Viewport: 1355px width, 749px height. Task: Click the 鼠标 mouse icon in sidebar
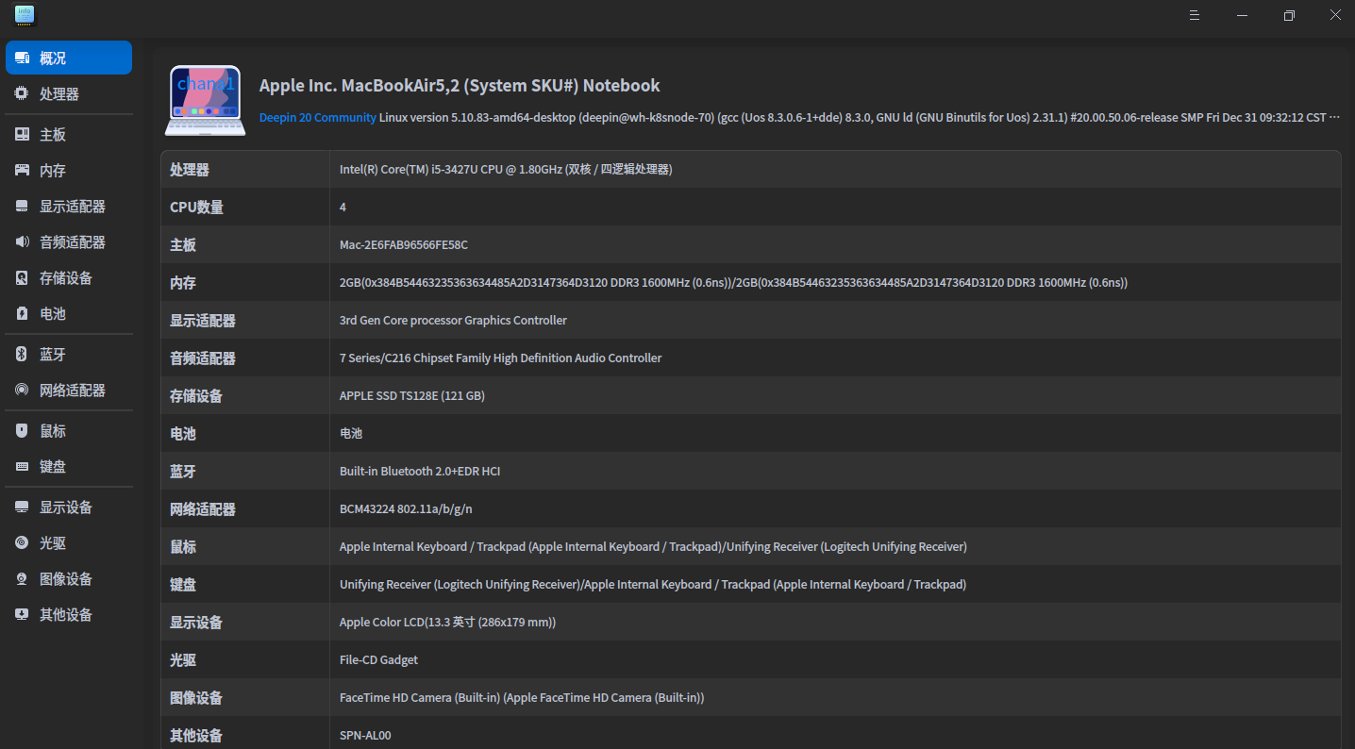pyautogui.click(x=23, y=431)
